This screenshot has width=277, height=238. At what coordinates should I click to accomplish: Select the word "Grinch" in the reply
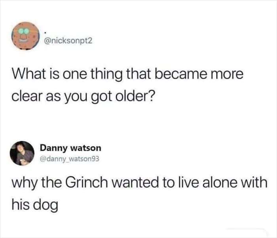tap(86, 182)
